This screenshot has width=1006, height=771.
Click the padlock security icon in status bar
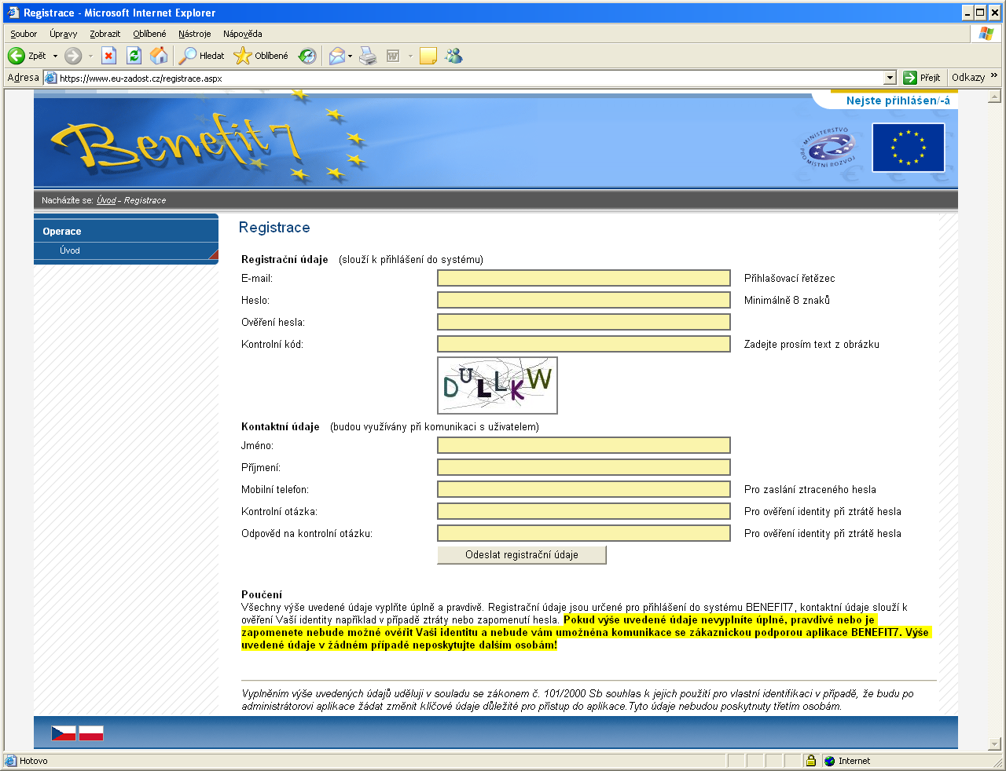click(x=810, y=761)
